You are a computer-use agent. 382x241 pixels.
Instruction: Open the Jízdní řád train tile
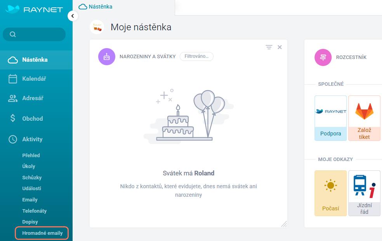click(x=364, y=193)
